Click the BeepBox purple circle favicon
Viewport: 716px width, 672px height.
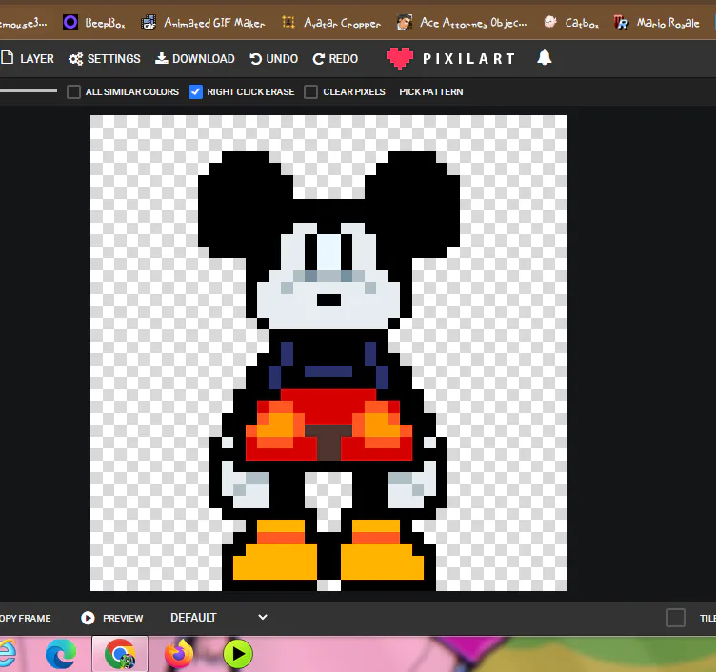(70, 22)
